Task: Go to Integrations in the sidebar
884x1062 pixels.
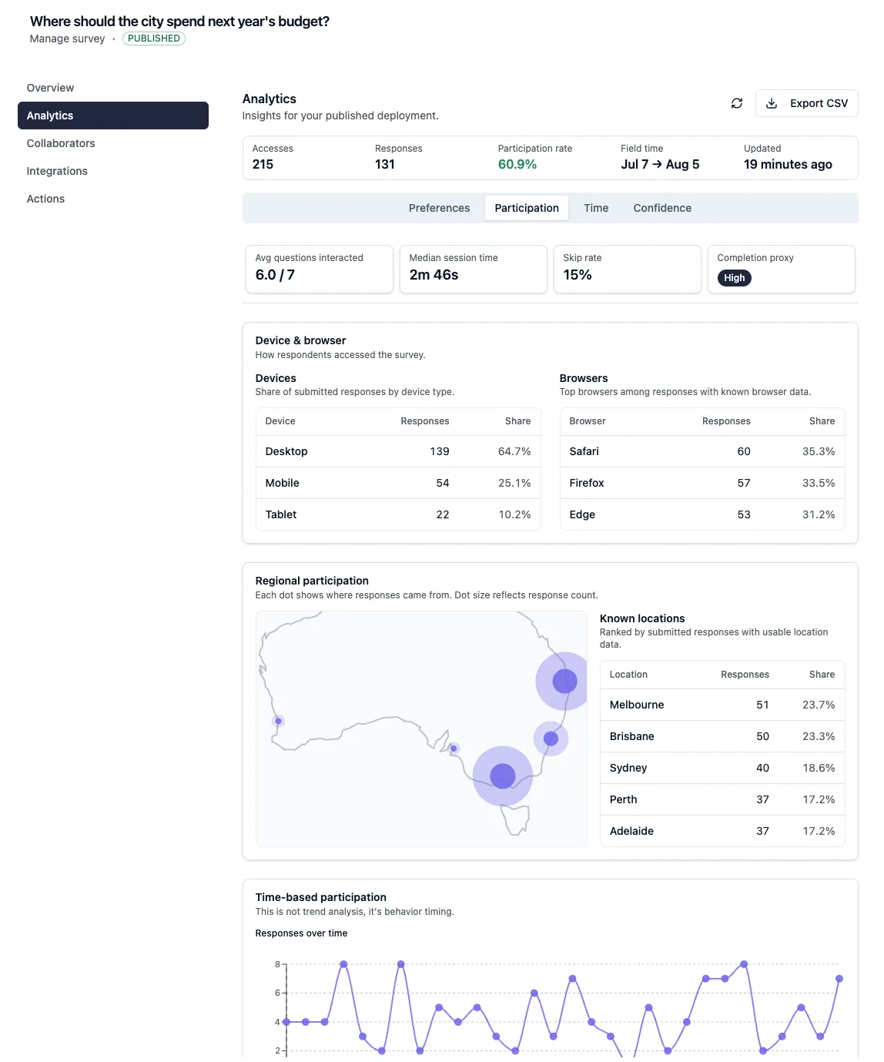Action: 113,171
